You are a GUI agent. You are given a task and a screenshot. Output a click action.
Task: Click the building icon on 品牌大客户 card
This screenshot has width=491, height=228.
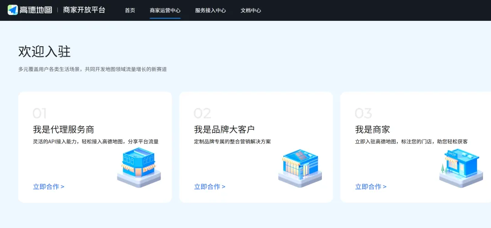[x=300, y=168]
